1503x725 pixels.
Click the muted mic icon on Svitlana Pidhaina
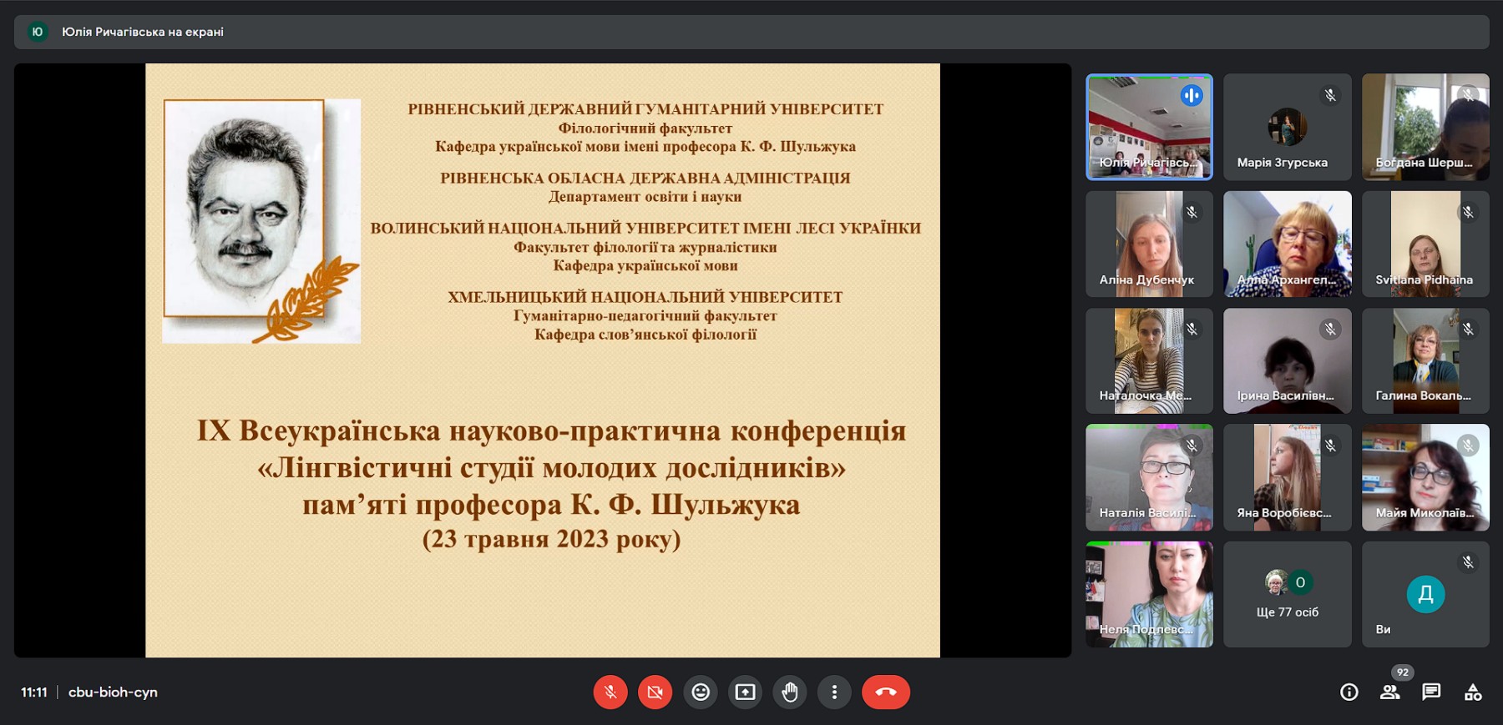[x=1468, y=212]
